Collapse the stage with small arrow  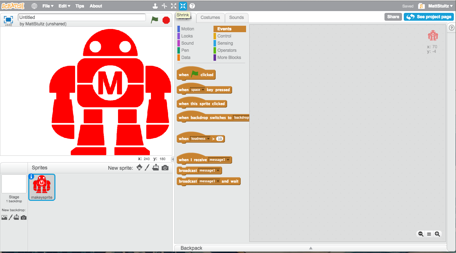(172, 159)
